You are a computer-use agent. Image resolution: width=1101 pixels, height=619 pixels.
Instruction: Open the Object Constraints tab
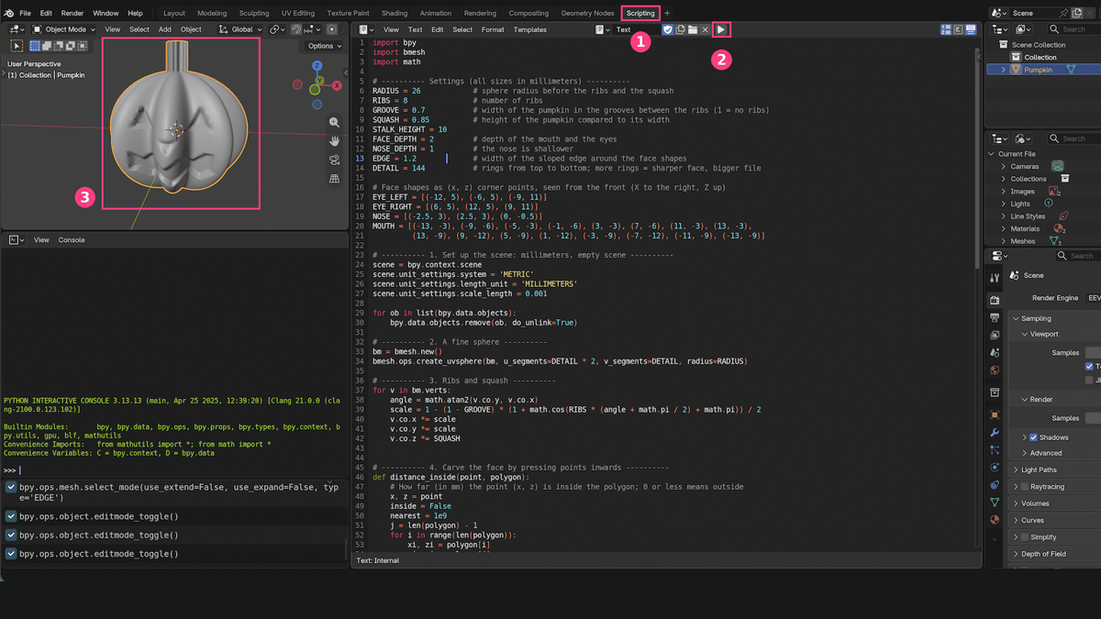(x=995, y=484)
